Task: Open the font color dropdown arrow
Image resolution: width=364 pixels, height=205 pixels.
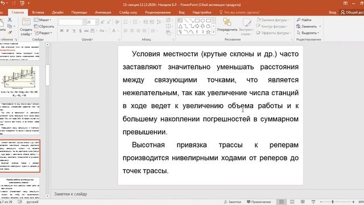Action: click(118, 31)
